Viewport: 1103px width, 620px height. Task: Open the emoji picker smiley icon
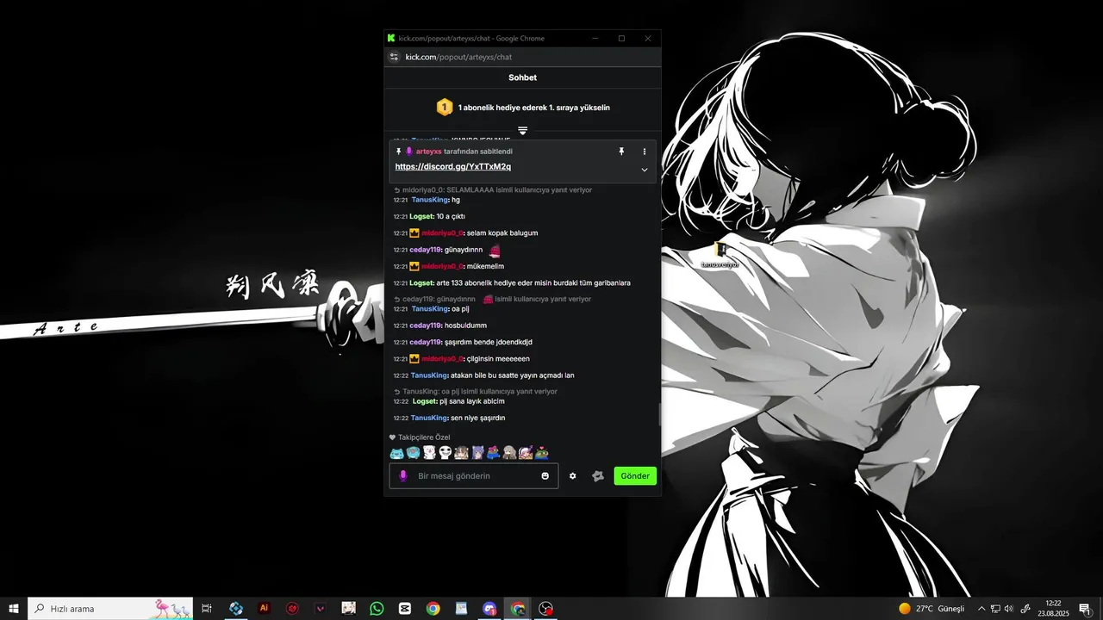(x=545, y=475)
